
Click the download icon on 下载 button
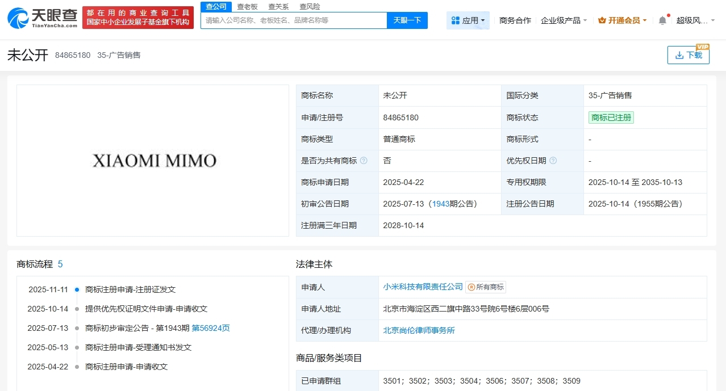coord(679,55)
